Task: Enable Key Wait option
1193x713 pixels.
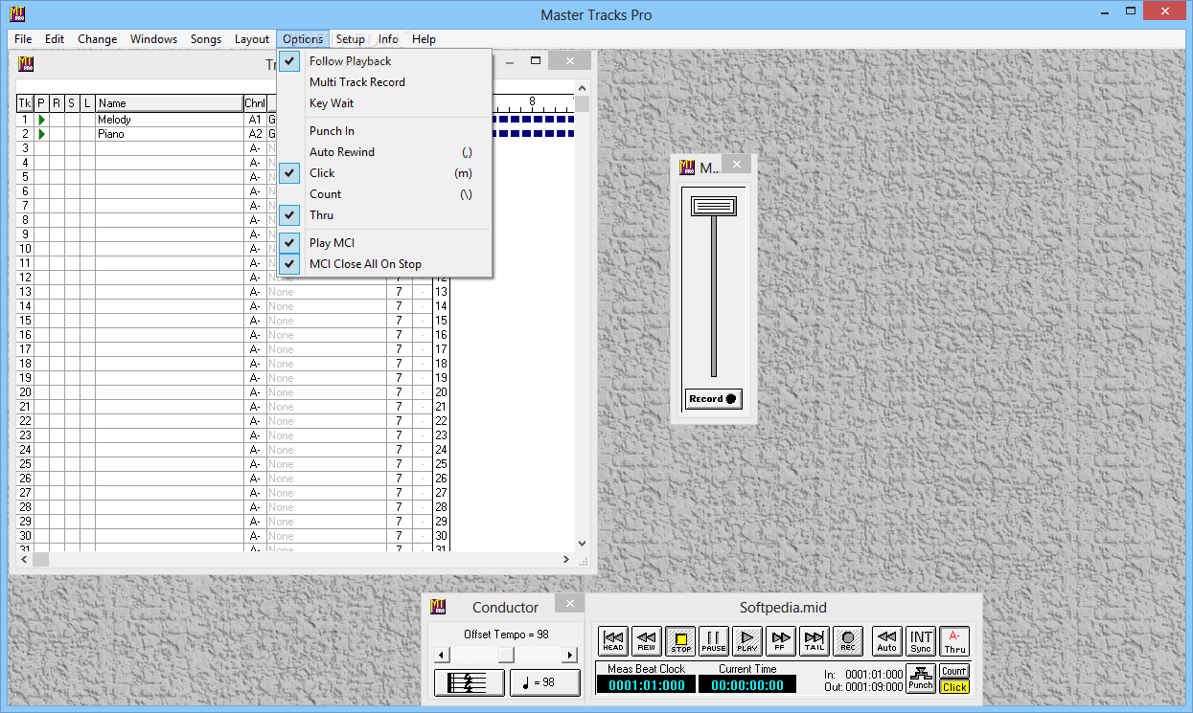Action: coord(385,103)
